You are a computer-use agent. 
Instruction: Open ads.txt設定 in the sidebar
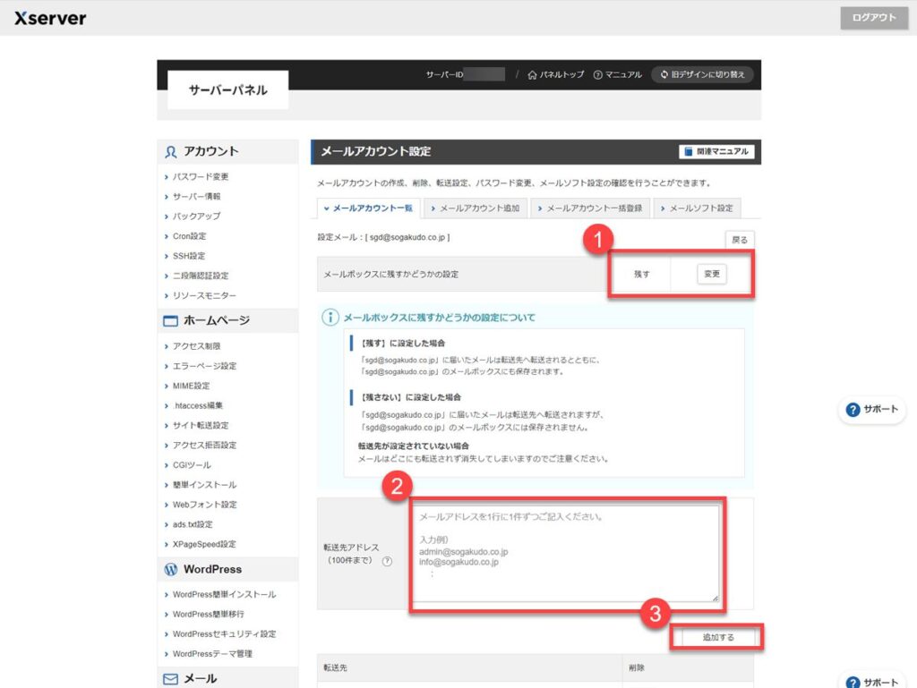point(193,524)
